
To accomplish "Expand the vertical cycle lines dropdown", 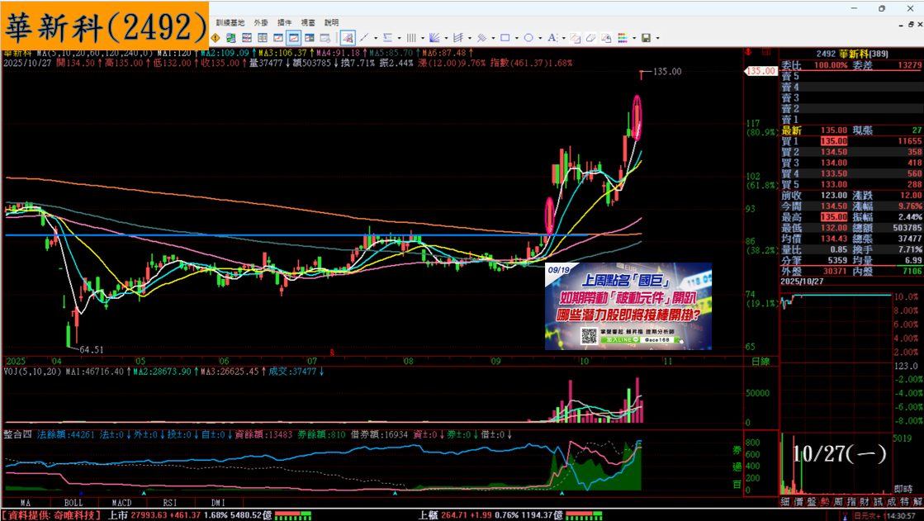I will click(423, 38).
